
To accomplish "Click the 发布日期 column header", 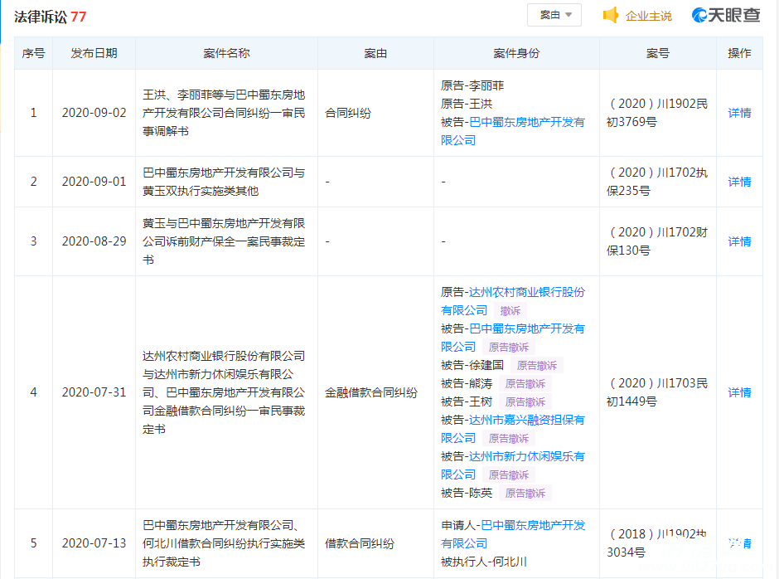I will pos(94,53).
